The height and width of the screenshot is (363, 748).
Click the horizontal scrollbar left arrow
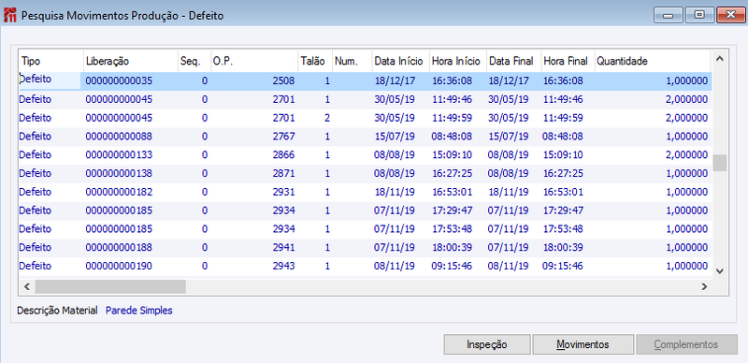click(x=27, y=286)
